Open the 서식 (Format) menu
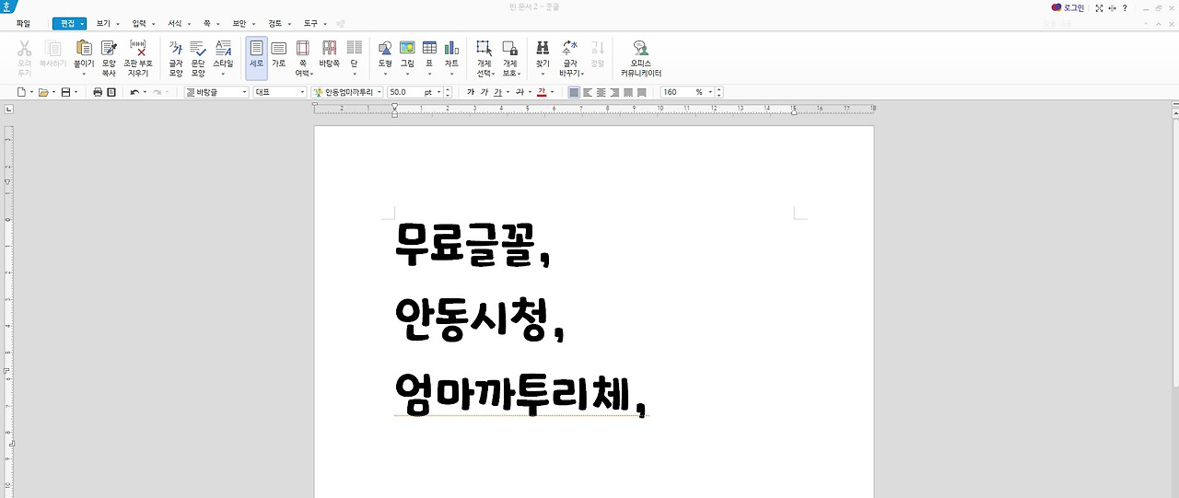This screenshot has width=1179, height=498. 174,22
